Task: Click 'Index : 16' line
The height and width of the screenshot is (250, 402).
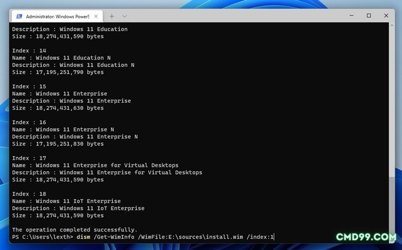Action: (x=29, y=122)
